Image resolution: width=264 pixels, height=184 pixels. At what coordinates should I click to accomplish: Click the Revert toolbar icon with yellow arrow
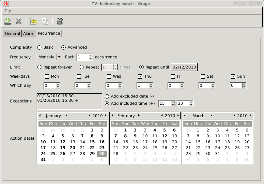click(34, 21)
